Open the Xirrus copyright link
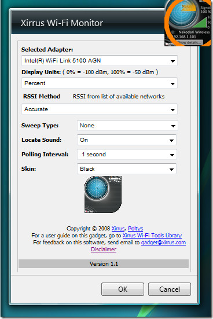 (118, 229)
